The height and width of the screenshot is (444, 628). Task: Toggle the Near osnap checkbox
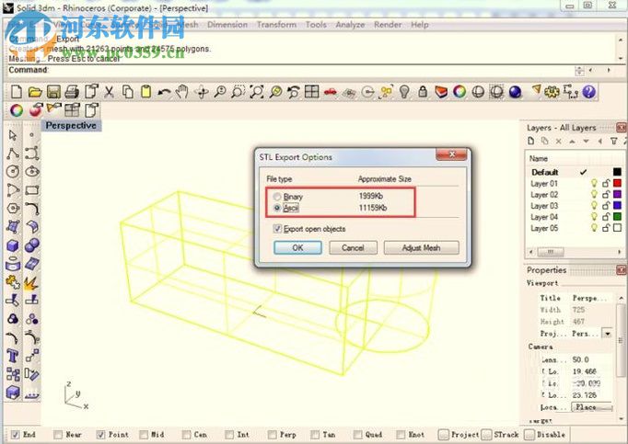(58, 435)
